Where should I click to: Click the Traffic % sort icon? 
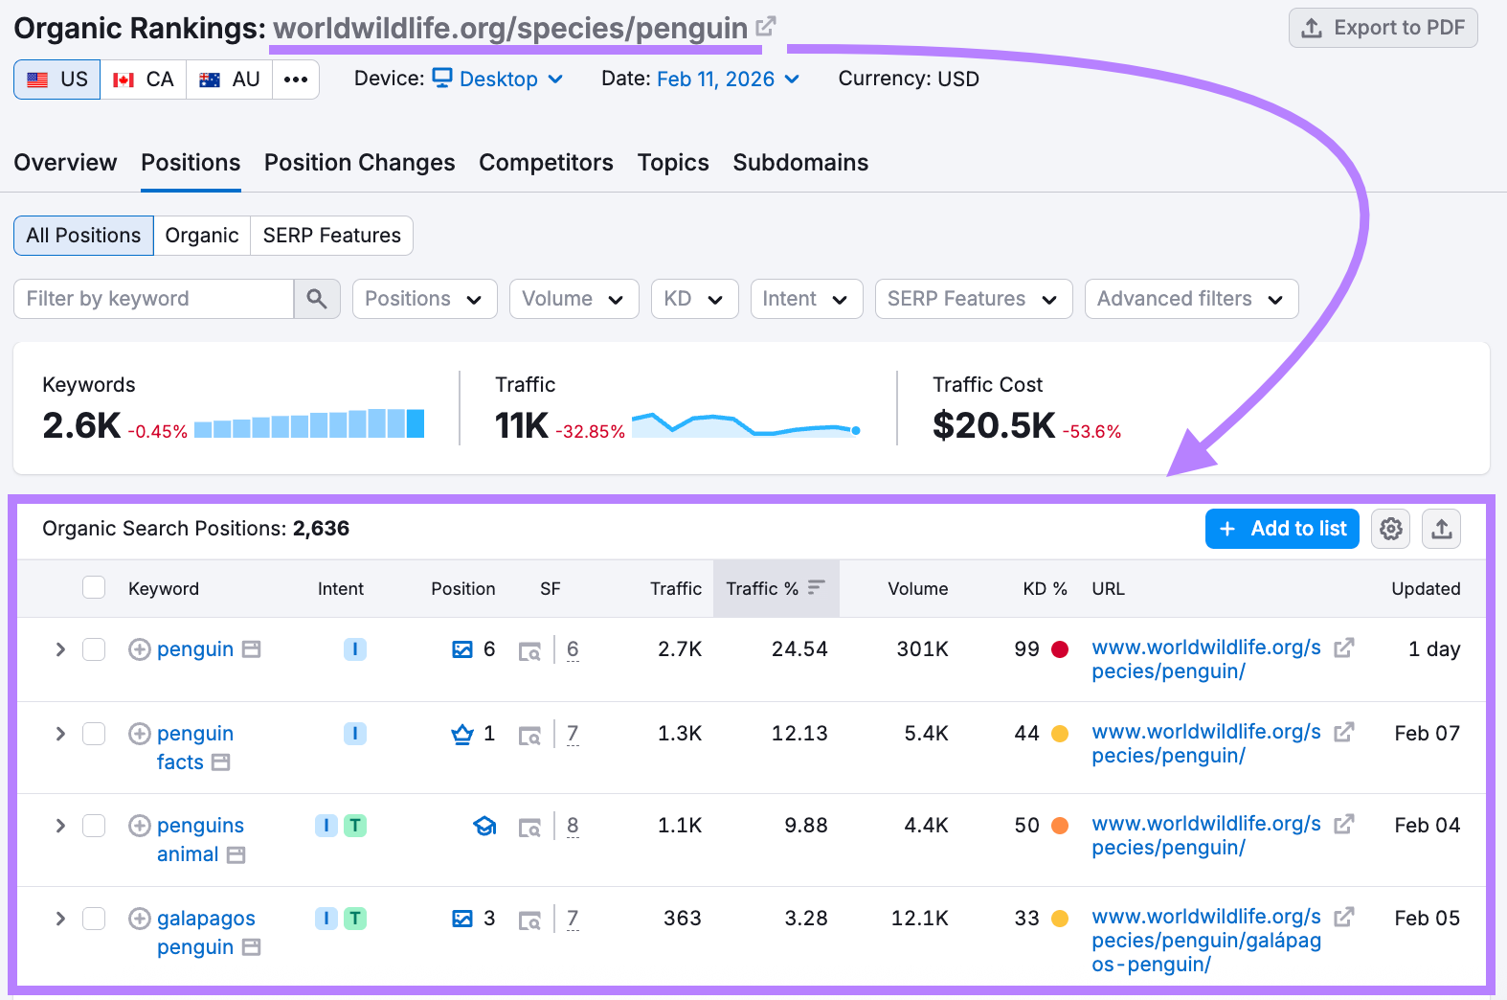[817, 588]
